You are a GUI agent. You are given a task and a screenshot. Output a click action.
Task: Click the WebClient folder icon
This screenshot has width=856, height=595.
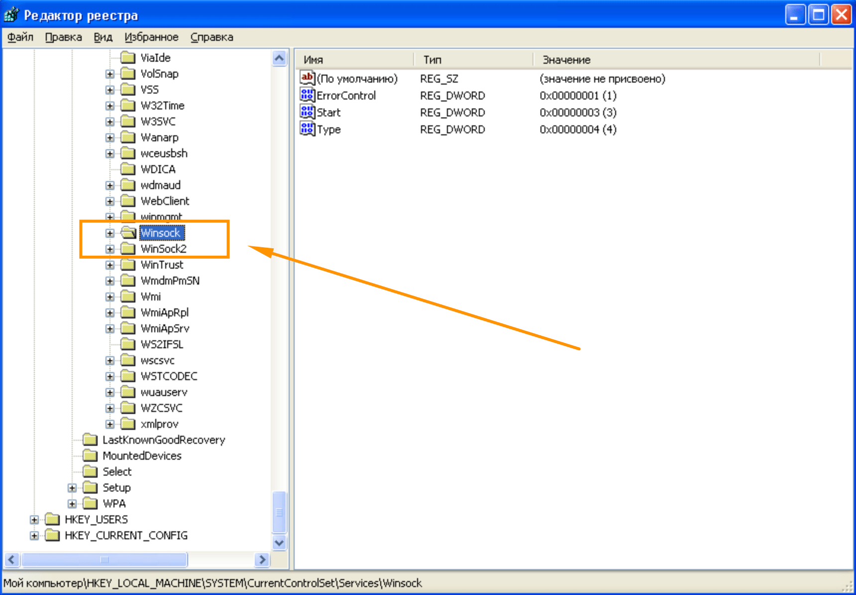pyautogui.click(x=128, y=201)
